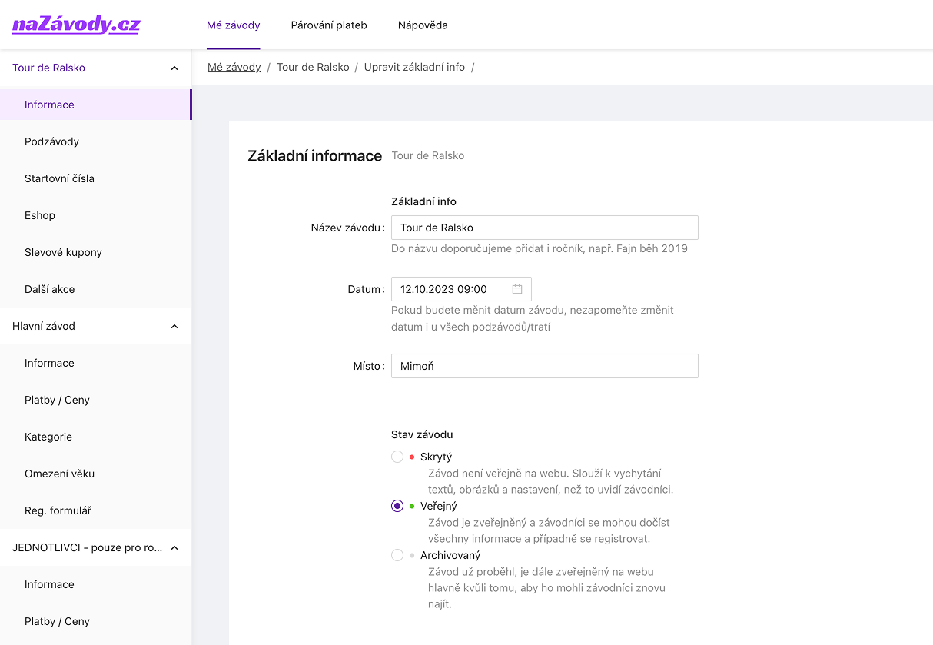Open calendar icon in Datum field
Screen dimensions: 933x645
click(x=517, y=289)
